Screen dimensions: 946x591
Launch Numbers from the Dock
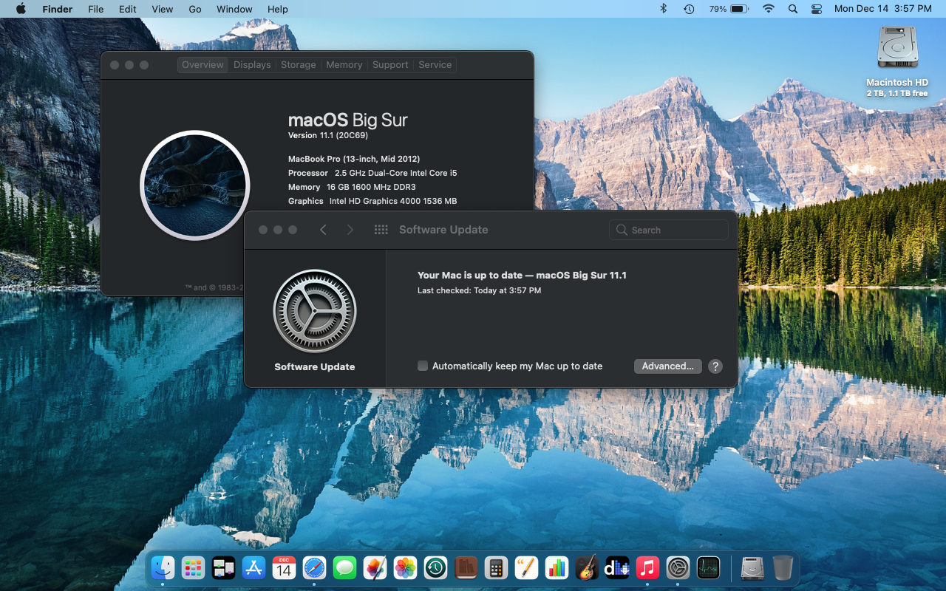(x=557, y=567)
